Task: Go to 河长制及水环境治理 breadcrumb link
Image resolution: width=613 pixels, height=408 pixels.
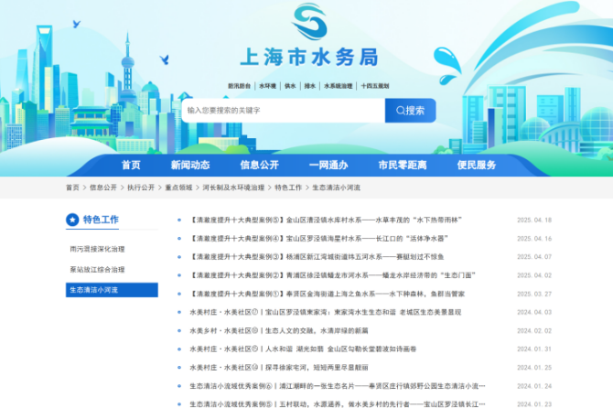Action: click(x=233, y=187)
